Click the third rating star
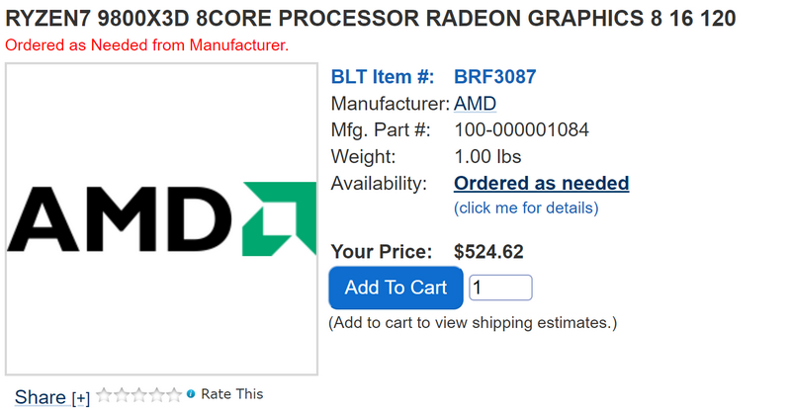The image size is (791, 414). (x=139, y=395)
